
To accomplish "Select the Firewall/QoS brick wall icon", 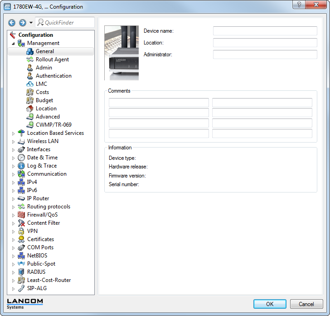I will tap(21, 215).
